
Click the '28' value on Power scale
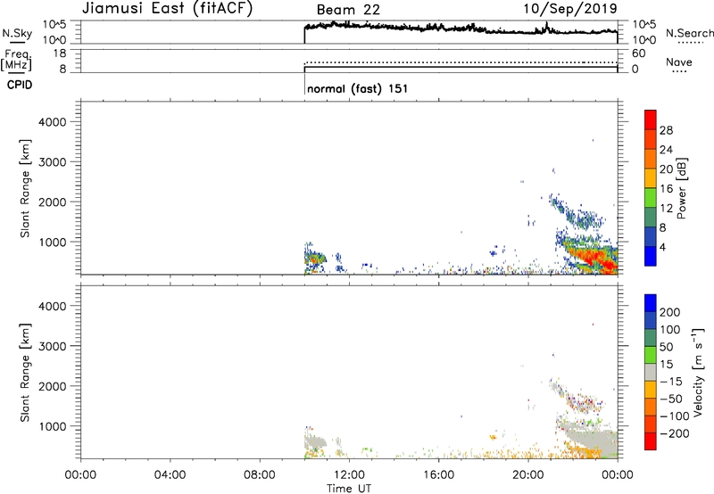pos(666,130)
